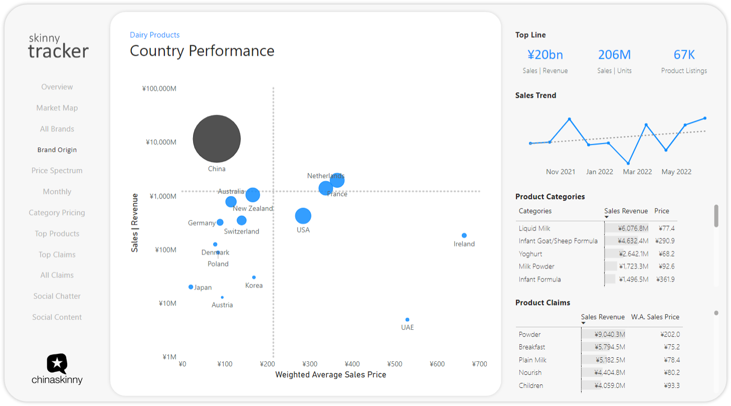This screenshot has width=731, height=406.
Task: Select the Liquid Milk category row
Action: tap(534, 229)
